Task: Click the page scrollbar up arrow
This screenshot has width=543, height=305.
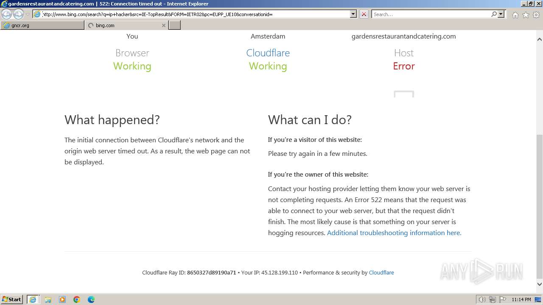Action: point(540,39)
